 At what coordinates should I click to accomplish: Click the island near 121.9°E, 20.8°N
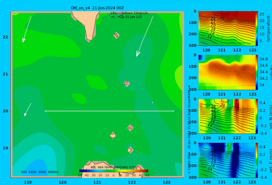click(x=127, y=83)
